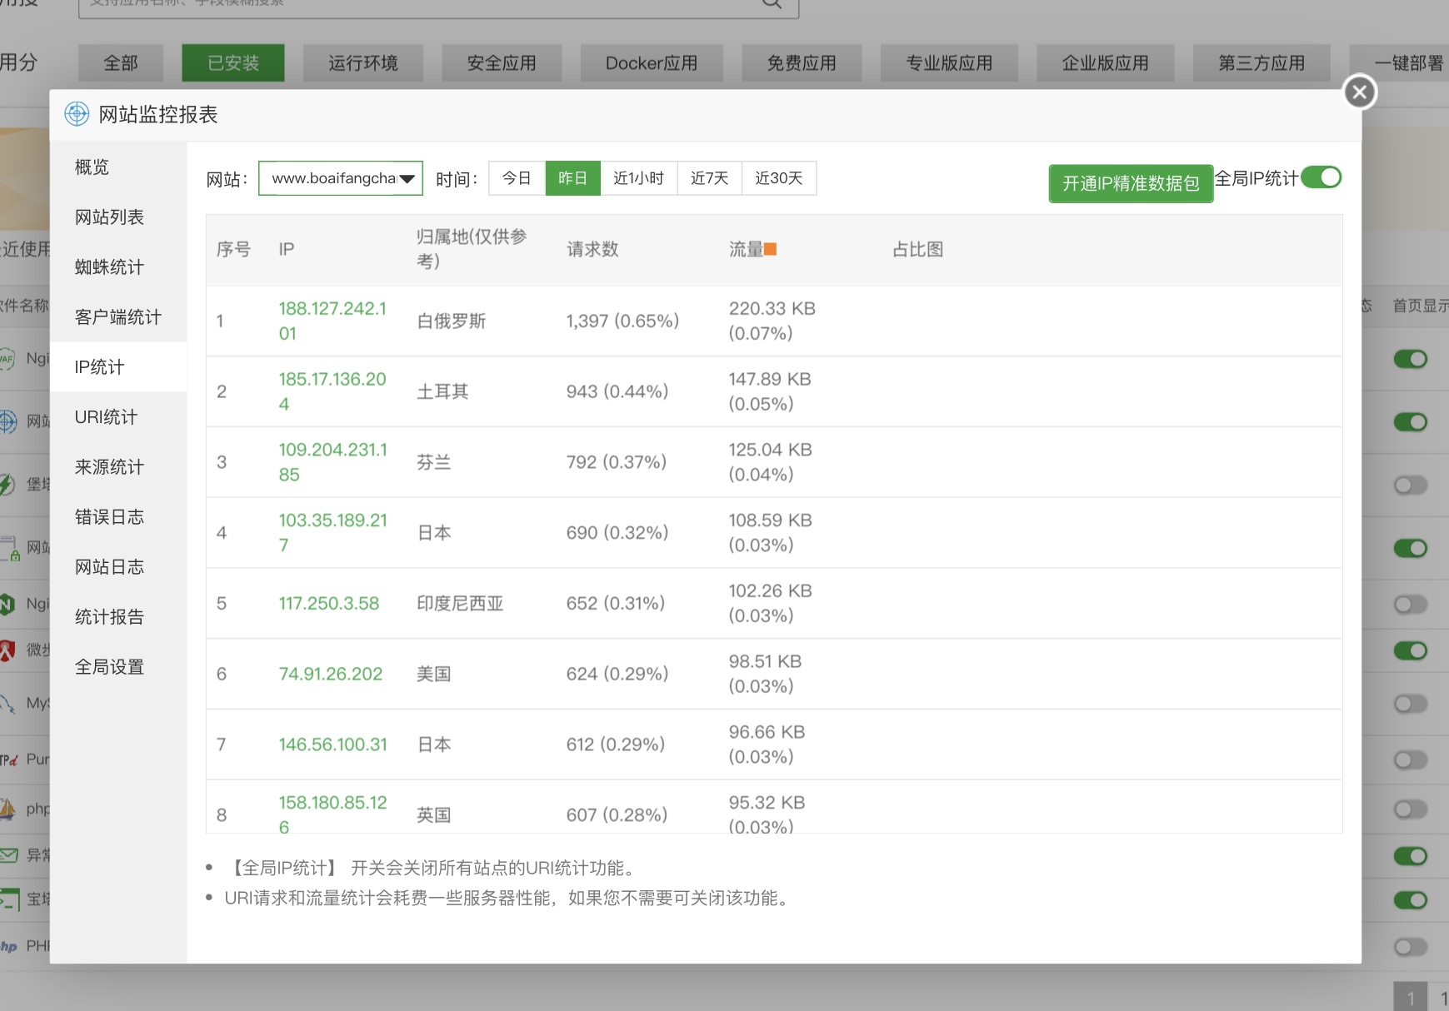
Task: Click the 占比图 column header
Action: pyautogui.click(x=917, y=249)
